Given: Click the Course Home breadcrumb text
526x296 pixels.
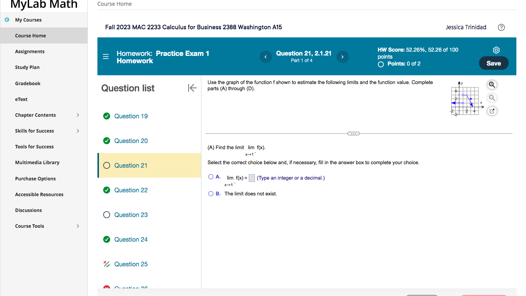Looking at the screenshot, I should [114, 4].
